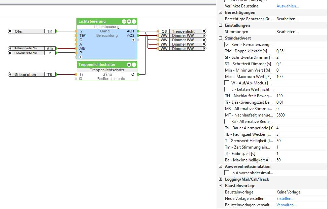Click gear icon of Präsenzmelder Flur Alb input
328x209 pixels.
click(10, 48)
